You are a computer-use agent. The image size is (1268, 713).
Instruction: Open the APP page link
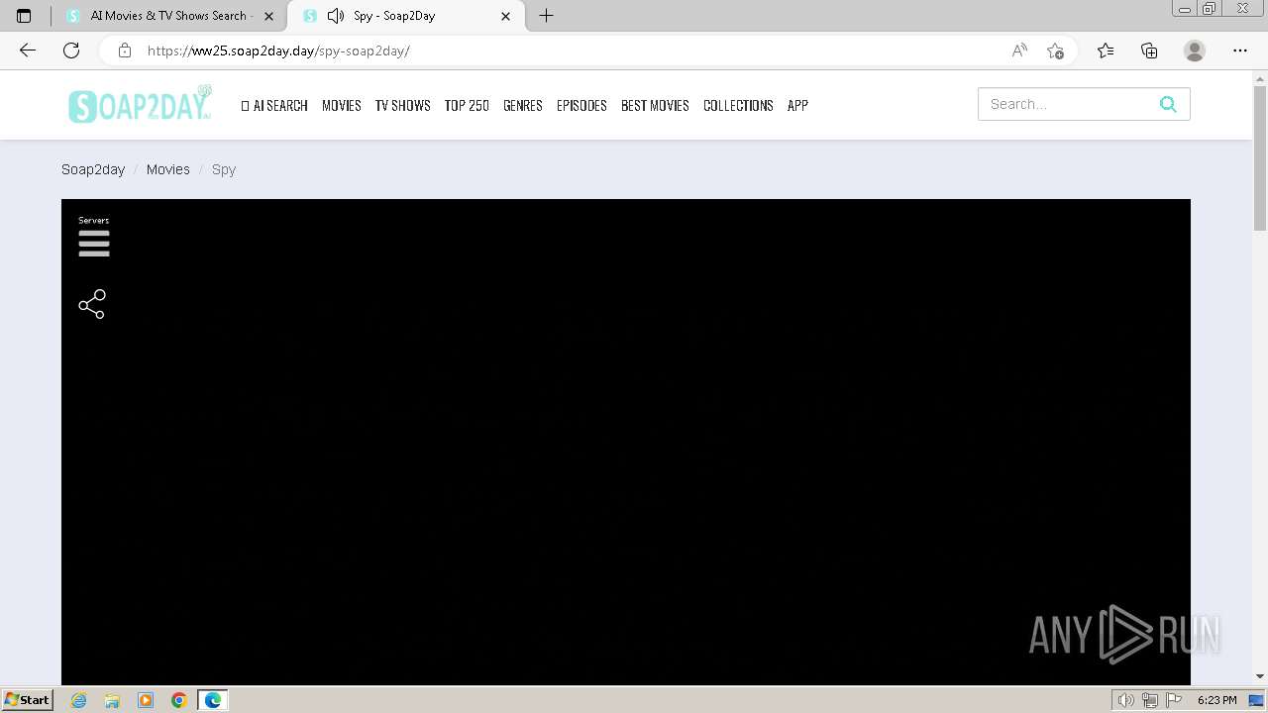797,105
